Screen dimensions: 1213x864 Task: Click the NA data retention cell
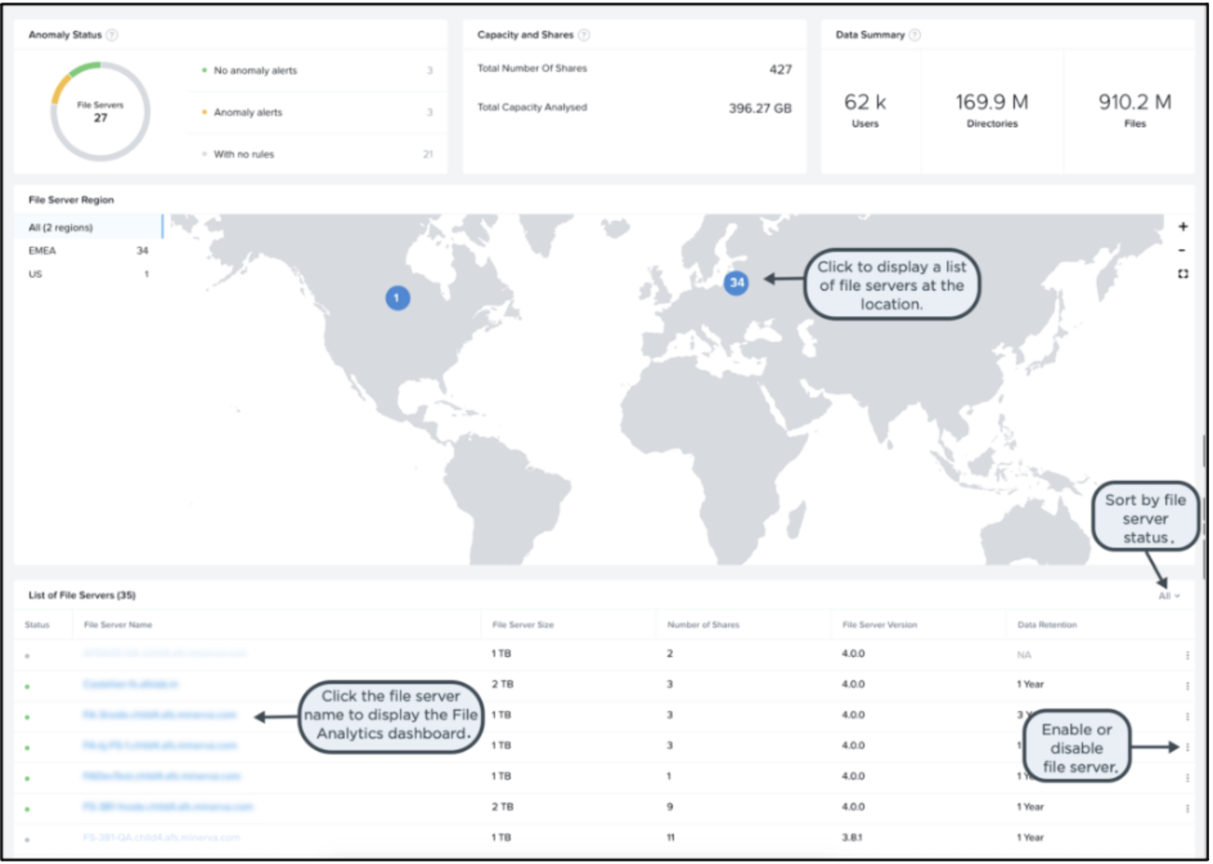[1024, 655]
